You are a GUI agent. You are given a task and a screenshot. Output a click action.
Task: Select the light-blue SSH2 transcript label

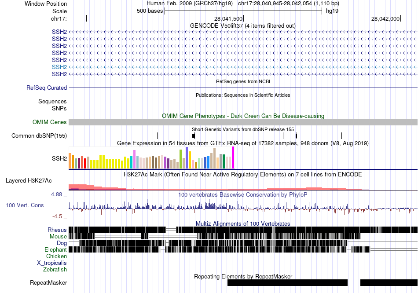click(x=59, y=67)
